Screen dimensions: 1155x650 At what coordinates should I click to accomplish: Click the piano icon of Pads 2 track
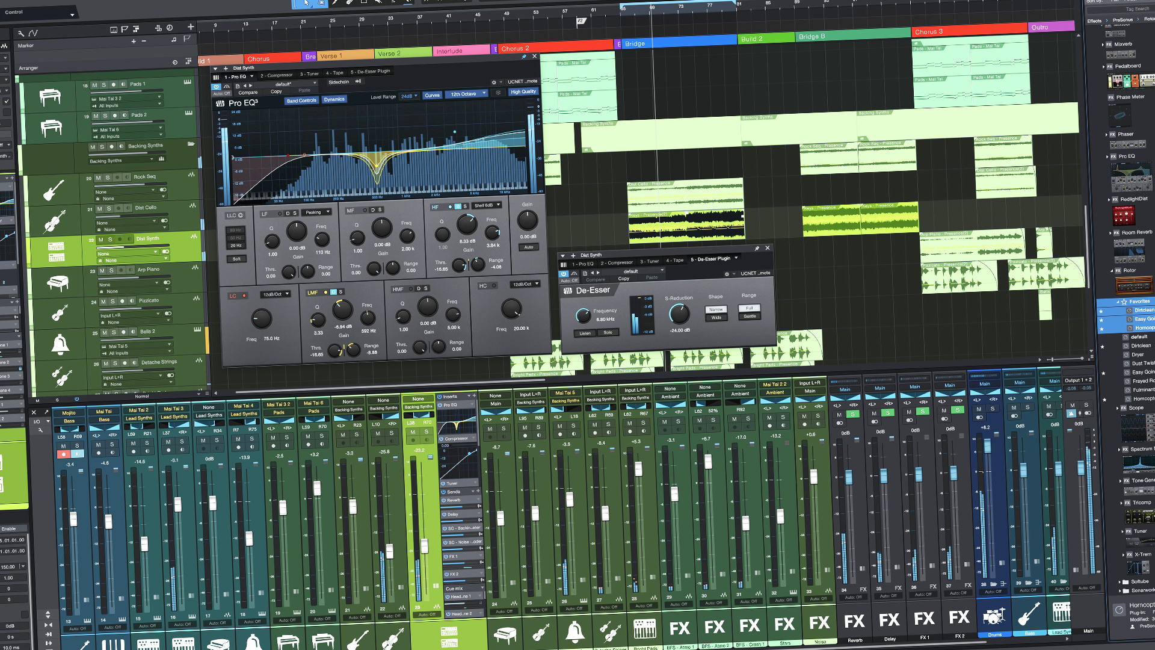click(51, 128)
